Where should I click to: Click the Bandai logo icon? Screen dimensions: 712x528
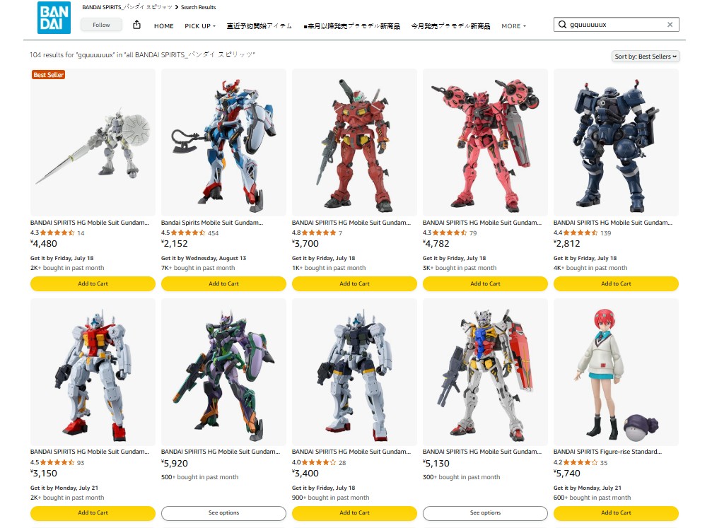pyautogui.click(x=54, y=18)
